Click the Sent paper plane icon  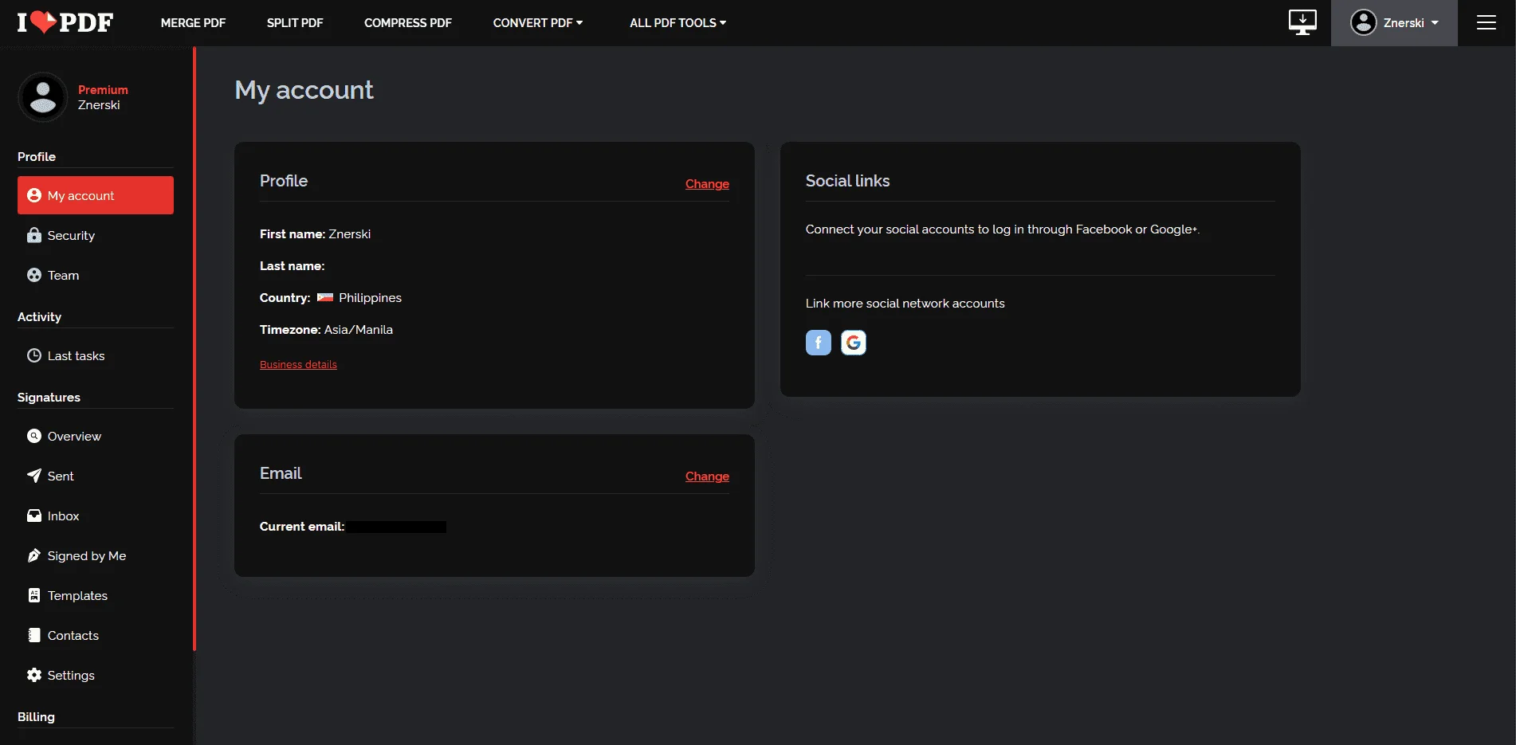[34, 476]
